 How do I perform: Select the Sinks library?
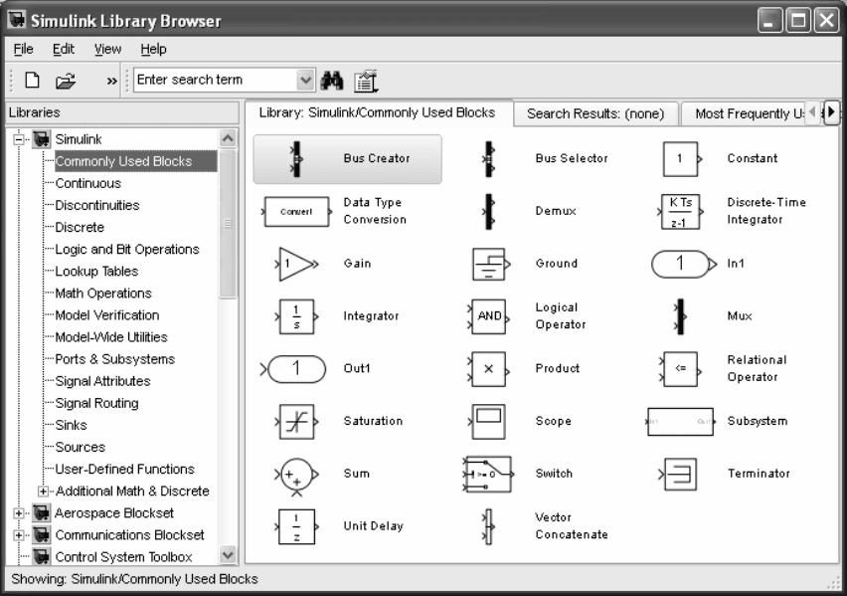71,426
